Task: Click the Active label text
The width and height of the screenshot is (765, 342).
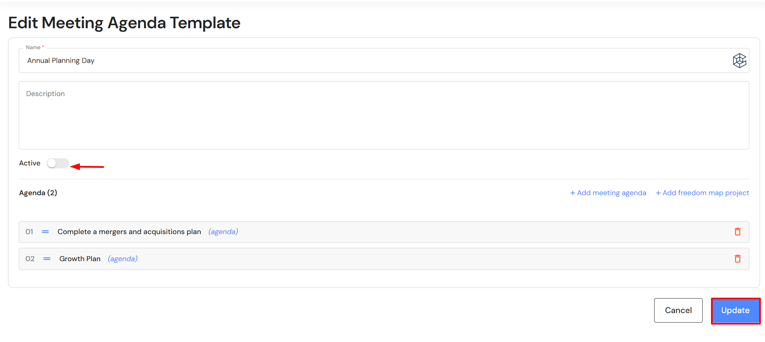Action: [29, 163]
